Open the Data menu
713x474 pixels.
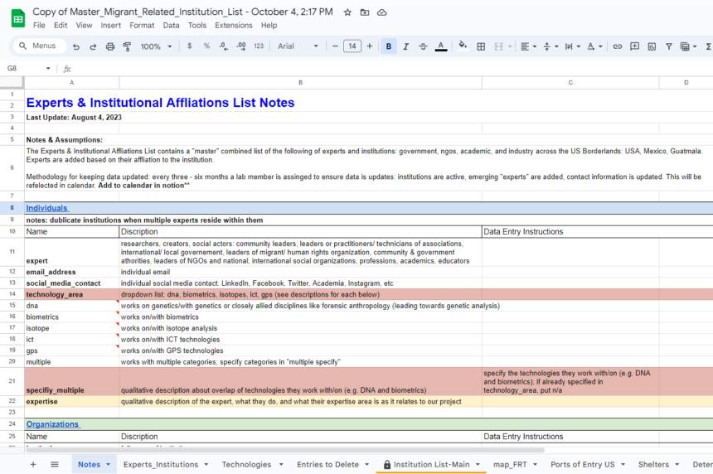coord(171,26)
